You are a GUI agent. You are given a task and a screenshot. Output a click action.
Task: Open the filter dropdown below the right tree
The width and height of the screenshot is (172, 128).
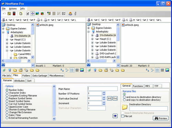click(118, 65)
